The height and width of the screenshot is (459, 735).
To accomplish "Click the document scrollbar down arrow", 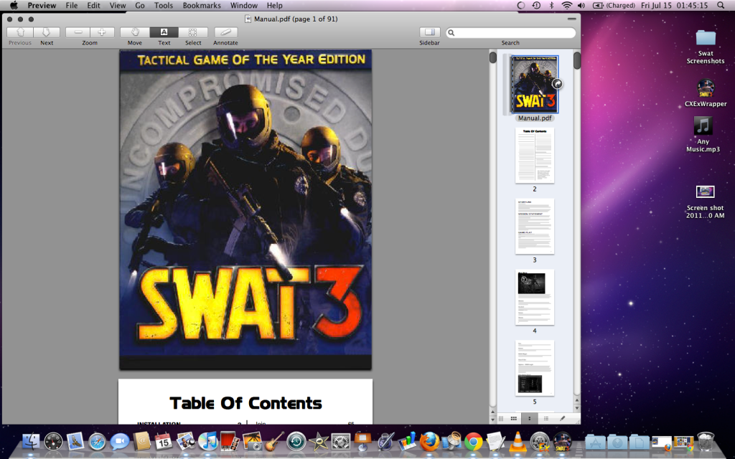I will point(492,419).
